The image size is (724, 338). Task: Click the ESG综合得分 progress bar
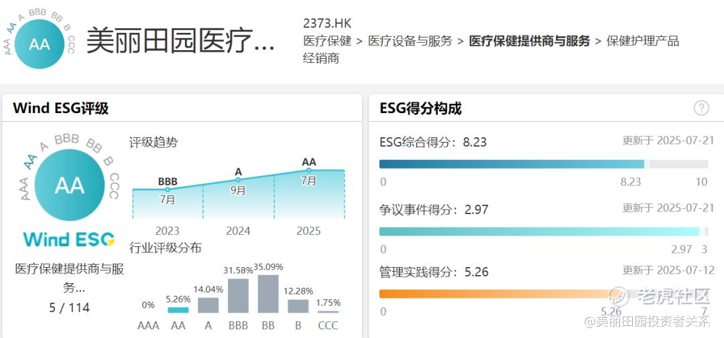click(x=544, y=164)
